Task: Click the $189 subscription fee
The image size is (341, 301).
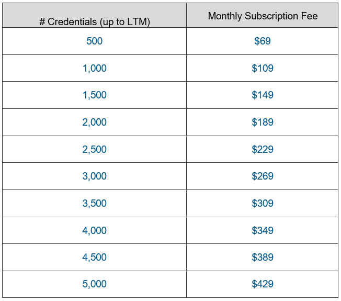Action: (263, 122)
